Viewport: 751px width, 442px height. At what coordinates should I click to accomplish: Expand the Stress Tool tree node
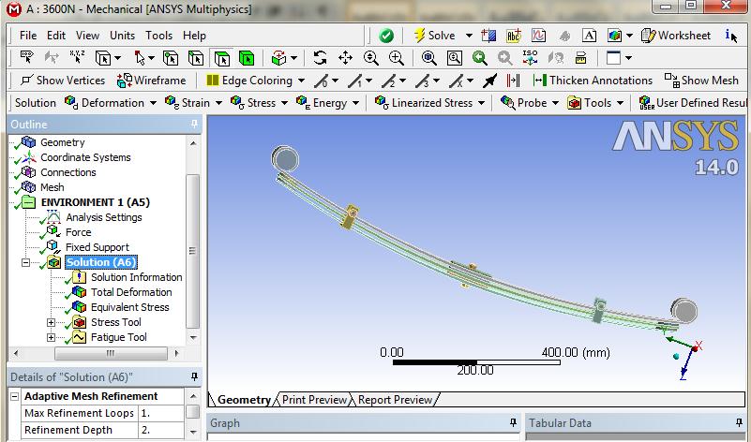(51, 322)
